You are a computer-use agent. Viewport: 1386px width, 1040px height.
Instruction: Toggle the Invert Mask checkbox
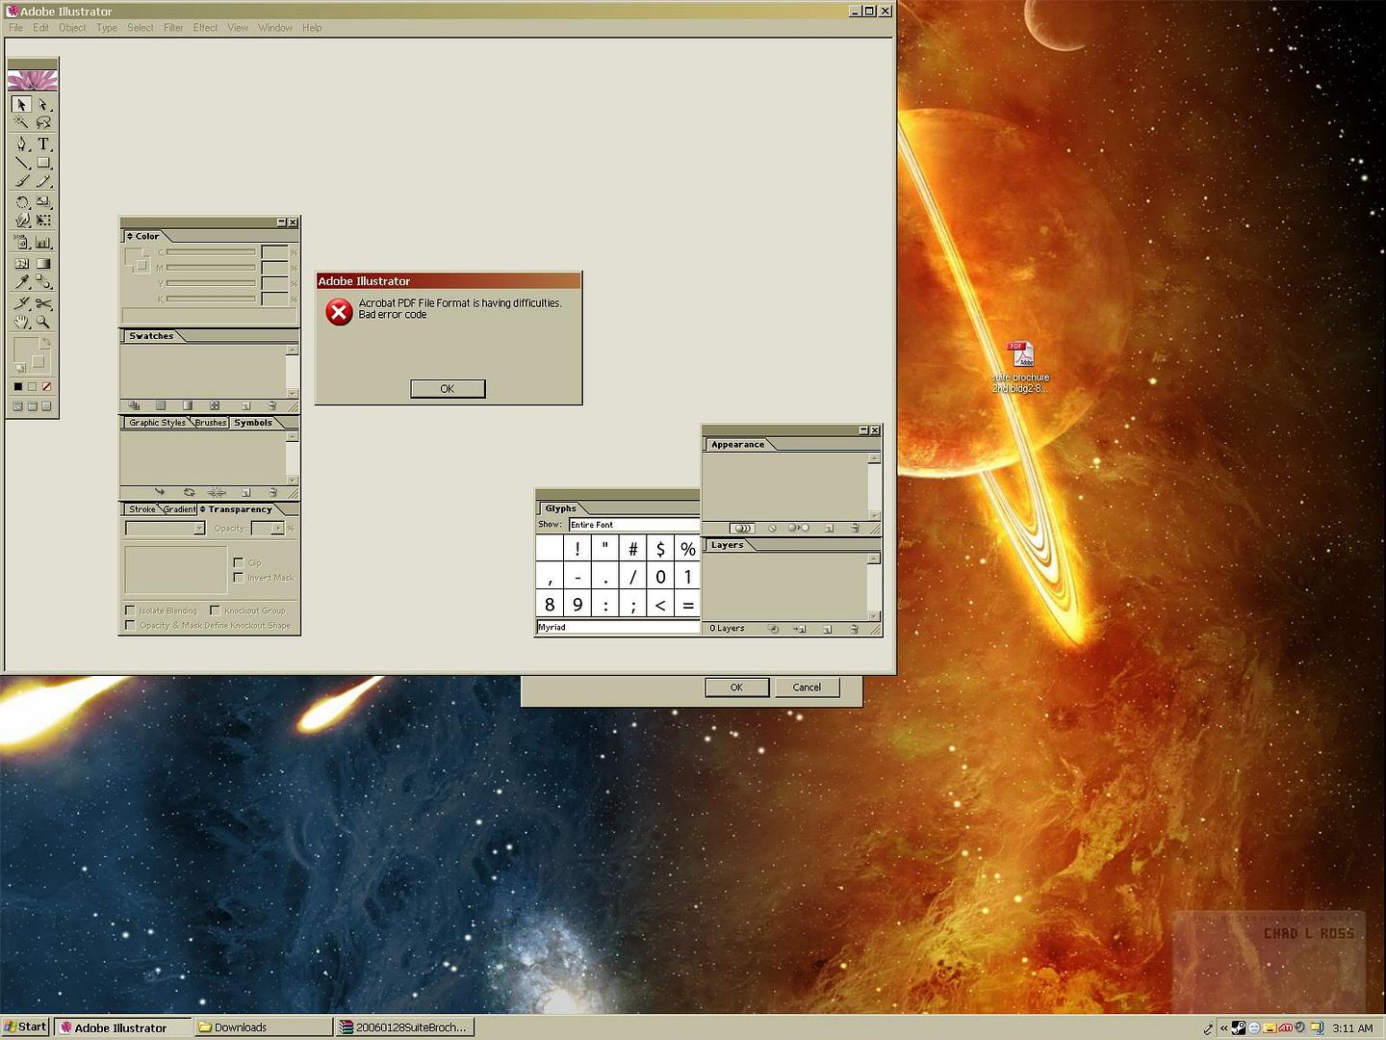(239, 577)
